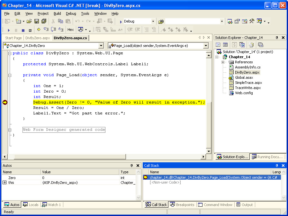Toggle auto-hide pin on Solution Explorer

[x=277, y=38]
